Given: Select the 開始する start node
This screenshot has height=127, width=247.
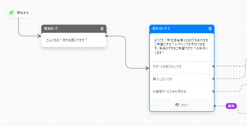Looking at the screenshot, I should coord(18,13).
